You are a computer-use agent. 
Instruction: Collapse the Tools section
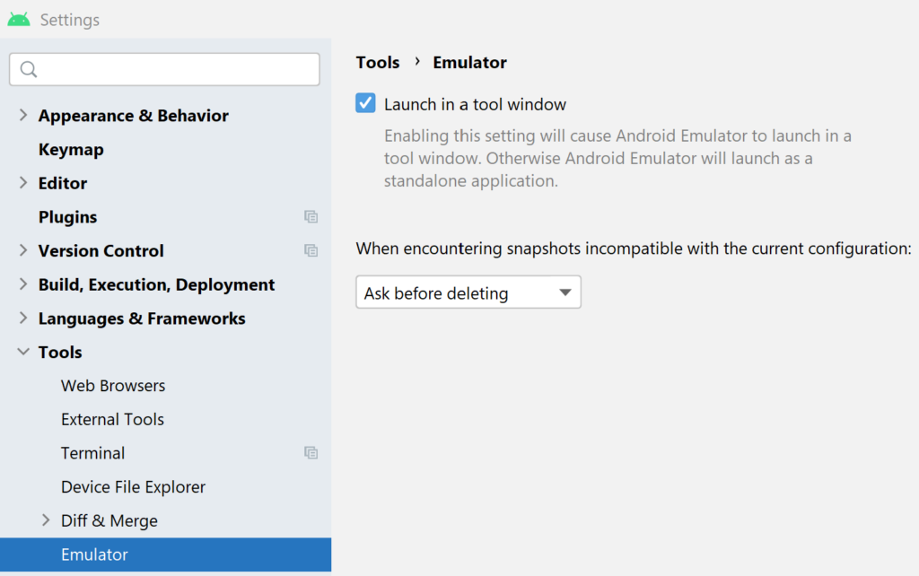tap(22, 352)
